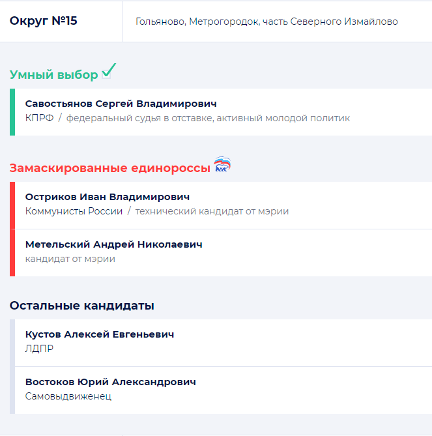Open candidate Востоков Юрий Александрович
Viewport: 432px width, 436px height.
(110, 382)
